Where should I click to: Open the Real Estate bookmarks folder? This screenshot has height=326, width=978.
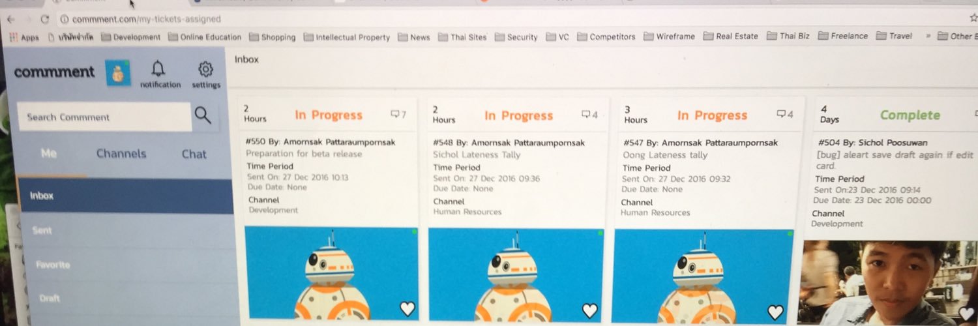tap(730, 37)
